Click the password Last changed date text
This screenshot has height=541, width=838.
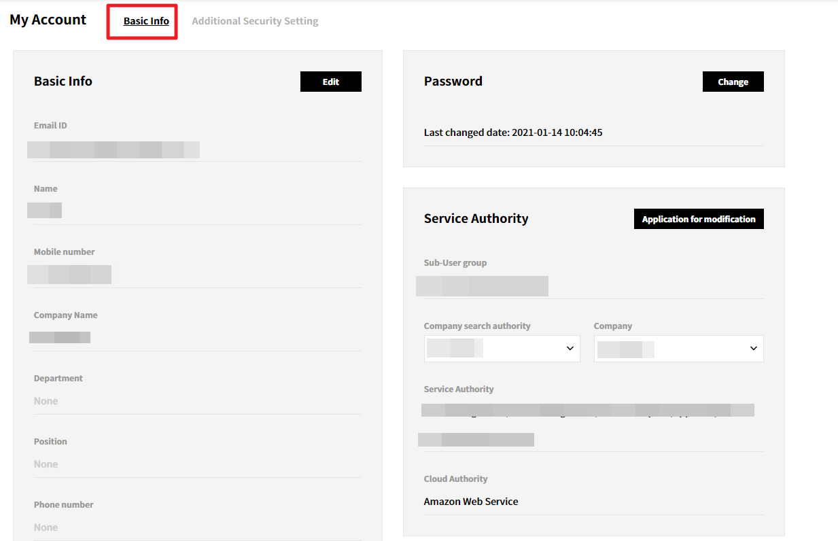coord(513,133)
